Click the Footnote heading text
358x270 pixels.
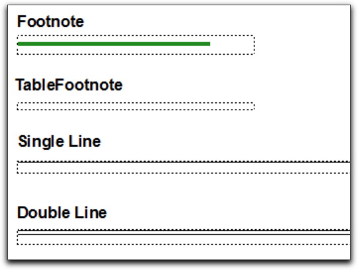(x=50, y=22)
